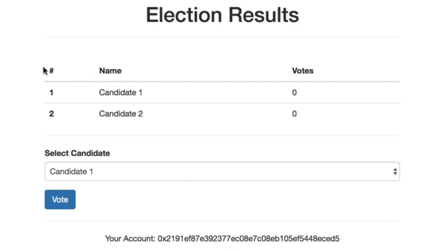
Task: Click the vote count for Candidate 2
Action: point(294,114)
